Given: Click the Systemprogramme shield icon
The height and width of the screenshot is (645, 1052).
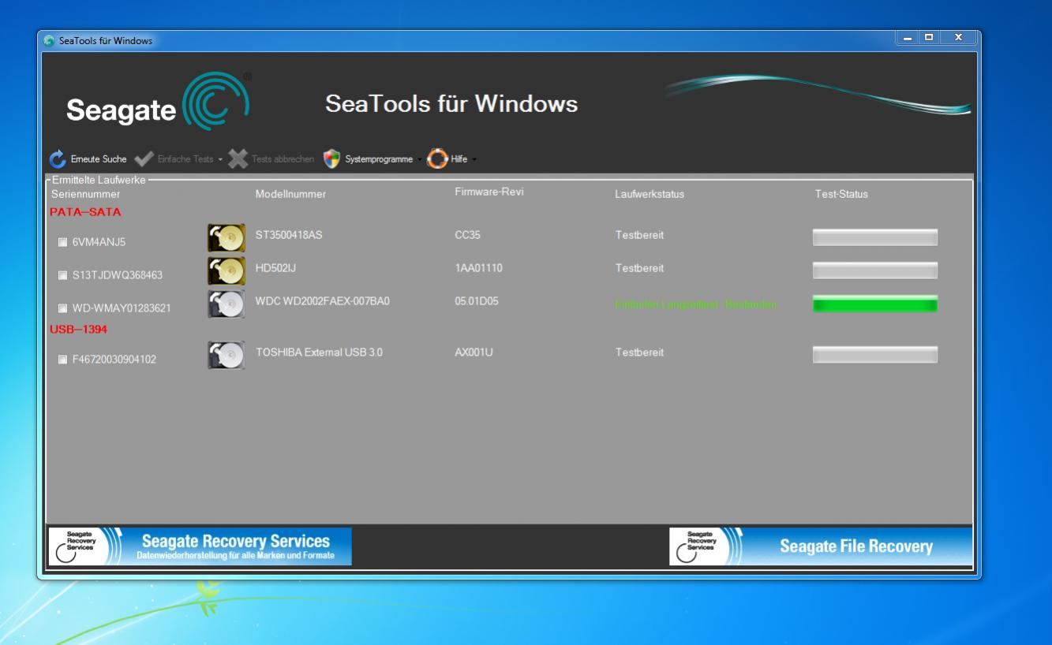Looking at the screenshot, I should click(x=331, y=158).
